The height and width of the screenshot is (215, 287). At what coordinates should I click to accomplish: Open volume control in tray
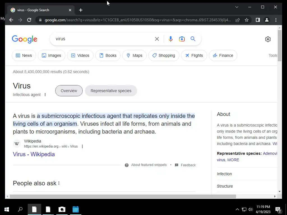[251, 209]
